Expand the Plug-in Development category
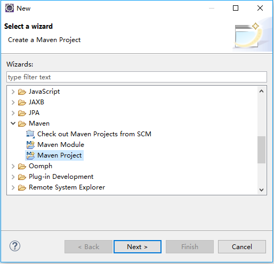The image size is (274, 264). tap(13, 177)
